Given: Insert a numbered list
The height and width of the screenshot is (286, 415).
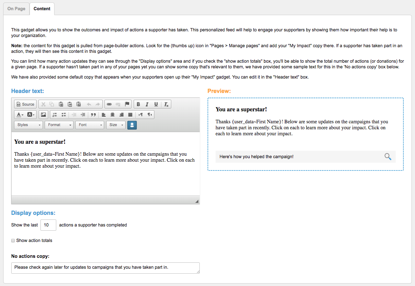Looking at the screenshot, I should (x=55, y=114).
